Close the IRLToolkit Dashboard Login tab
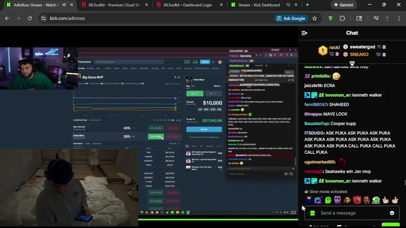The width and height of the screenshot is (406, 228). (x=221, y=5)
